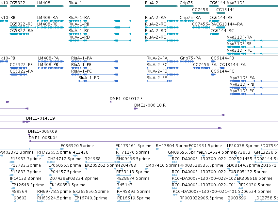Select transcript RluA-1-RC
Viewport: 278px width, 203px height.
click(100, 34)
